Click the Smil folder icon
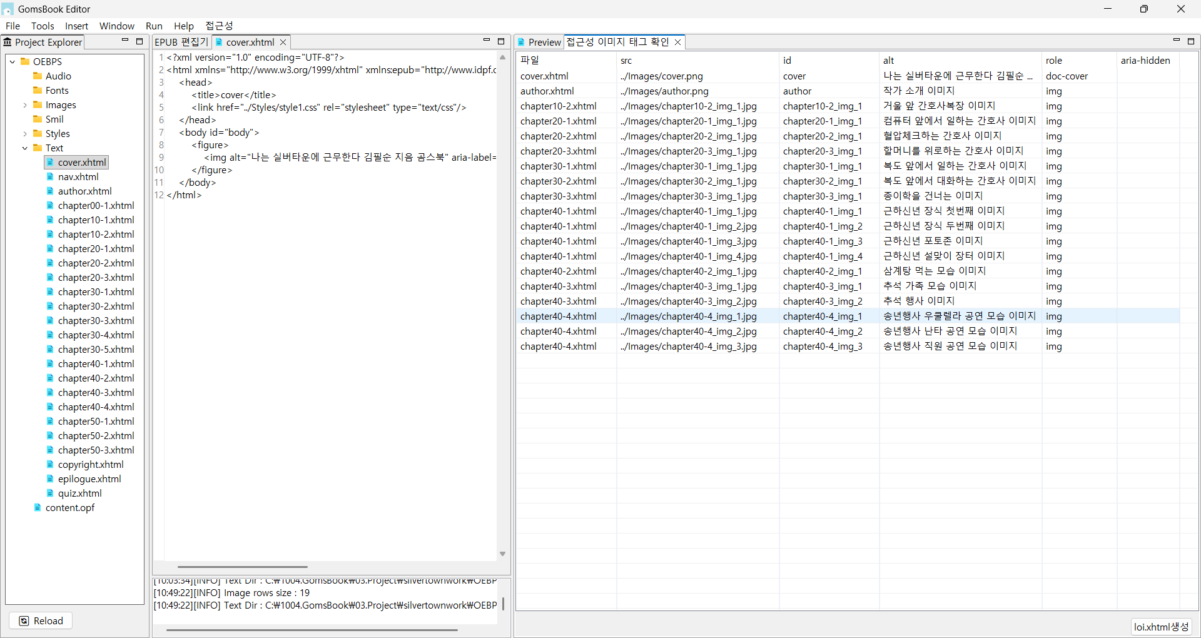This screenshot has height=638, width=1201. coord(38,119)
